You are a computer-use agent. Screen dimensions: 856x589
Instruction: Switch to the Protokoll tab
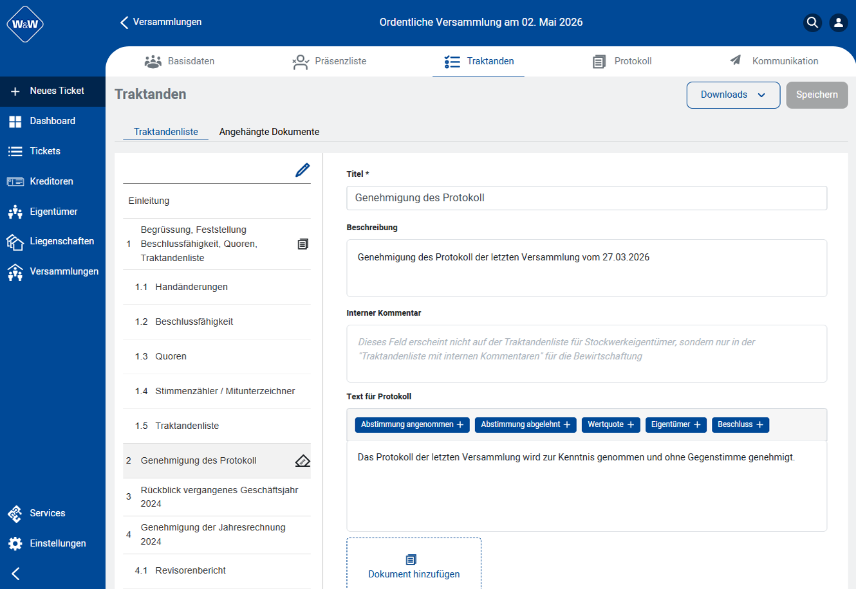point(622,61)
